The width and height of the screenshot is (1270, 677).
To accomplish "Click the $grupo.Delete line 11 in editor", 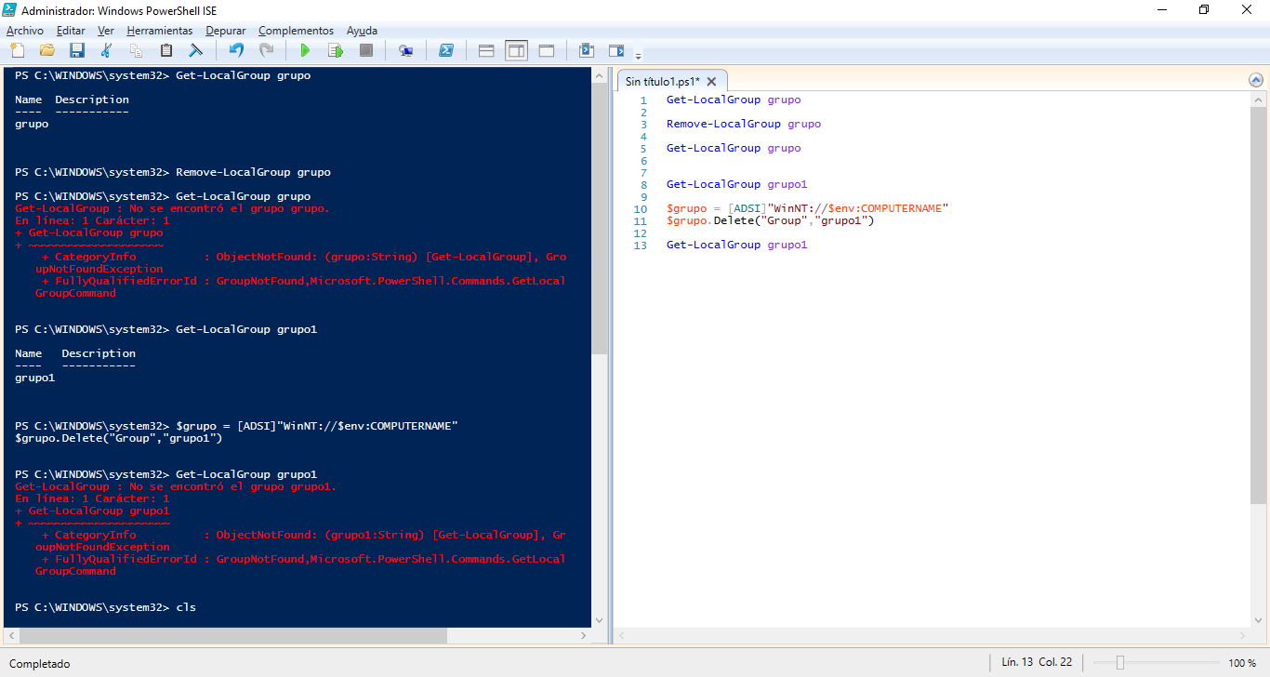I will coord(770,220).
